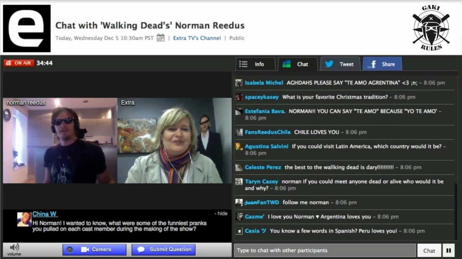
Task: Click the 'Public' visibility label
Action: [237, 38]
